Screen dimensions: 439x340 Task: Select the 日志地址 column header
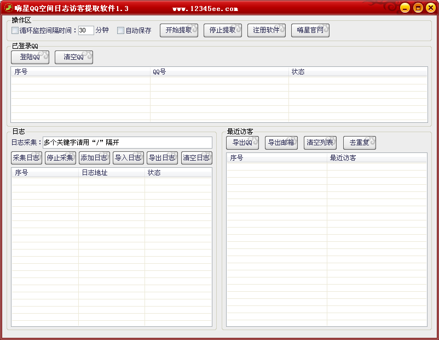[x=112, y=173]
